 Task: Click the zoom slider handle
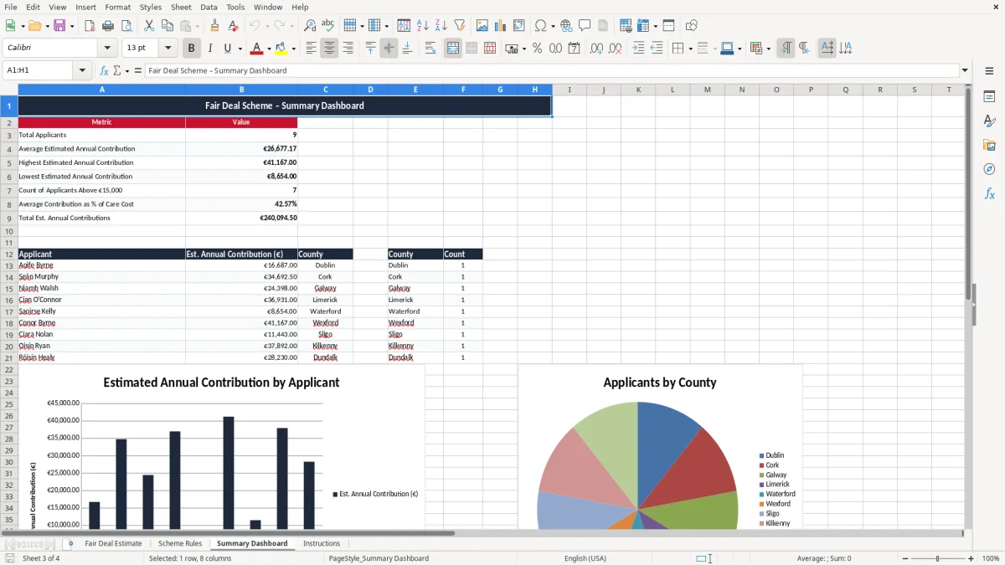[938, 558]
